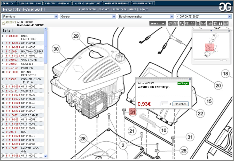Open the grid thumbnail view
The image size is (234, 161).
pos(221,23)
